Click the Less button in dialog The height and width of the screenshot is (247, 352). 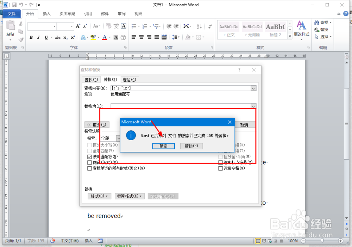[97, 125]
